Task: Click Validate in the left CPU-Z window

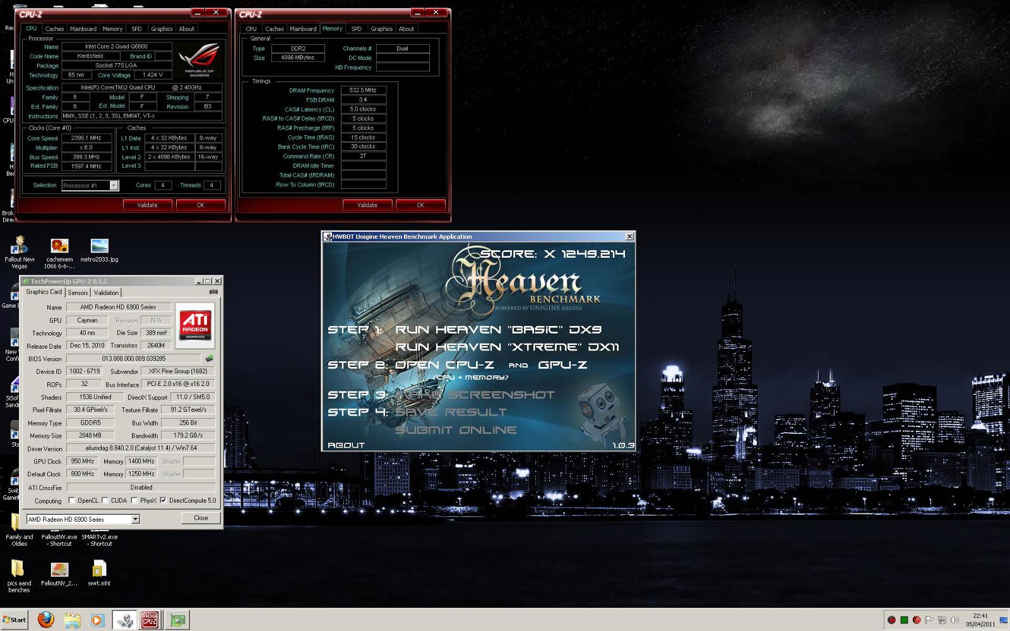Action: pyautogui.click(x=147, y=205)
